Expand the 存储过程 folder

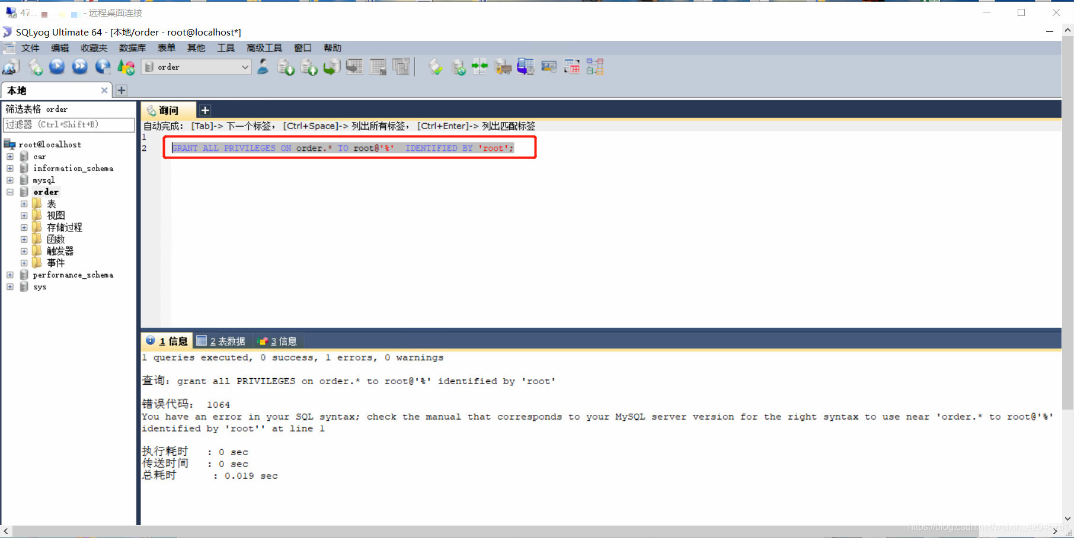(x=24, y=228)
